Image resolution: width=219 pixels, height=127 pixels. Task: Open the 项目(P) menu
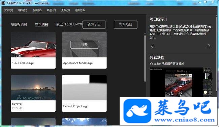click(x=52, y=10)
